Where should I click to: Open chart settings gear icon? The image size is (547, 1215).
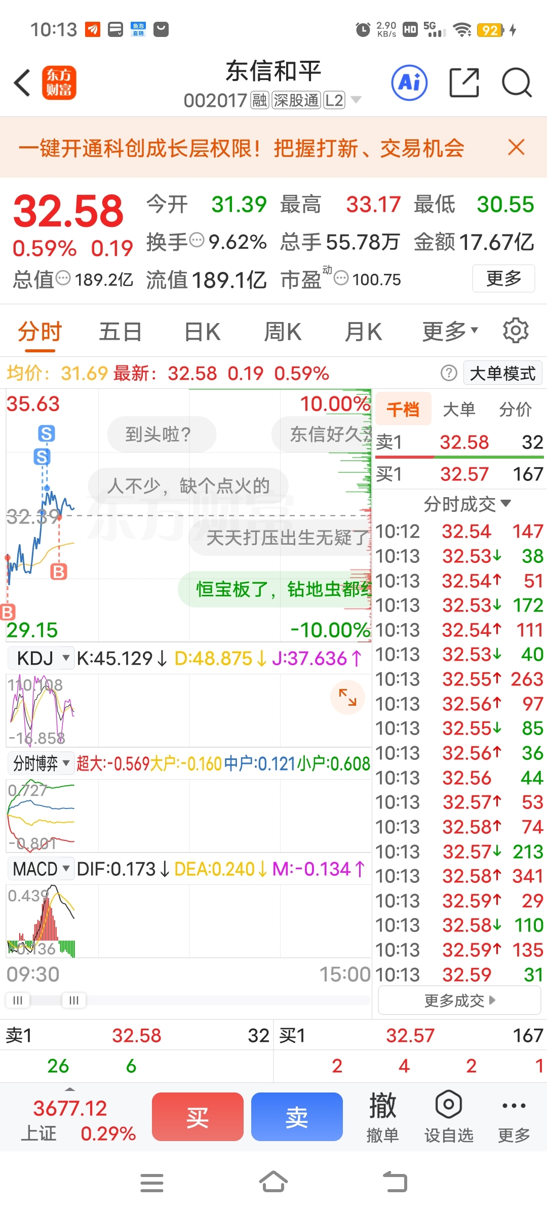tap(516, 331)
